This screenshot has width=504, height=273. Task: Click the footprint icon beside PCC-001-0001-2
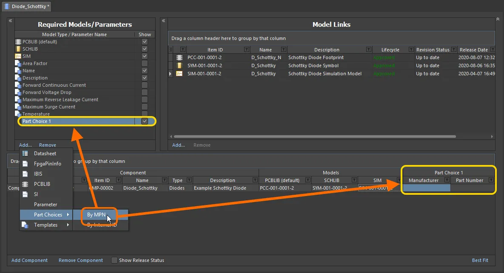click(179, 57)
